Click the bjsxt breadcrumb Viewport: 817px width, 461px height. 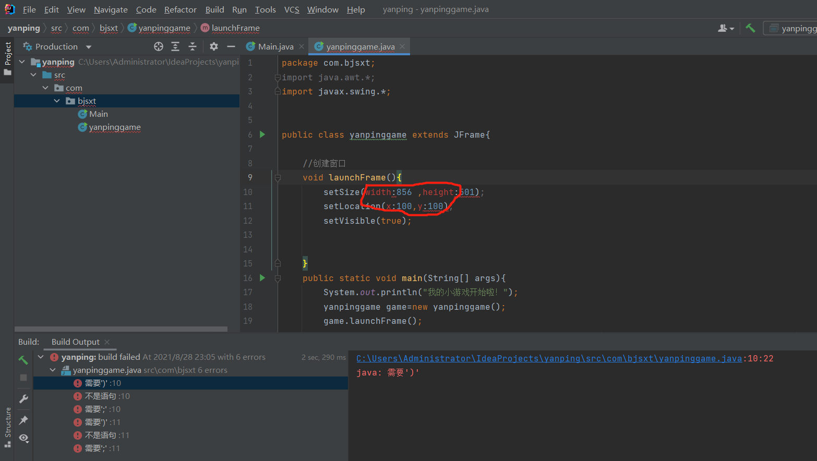pos(109,28)
